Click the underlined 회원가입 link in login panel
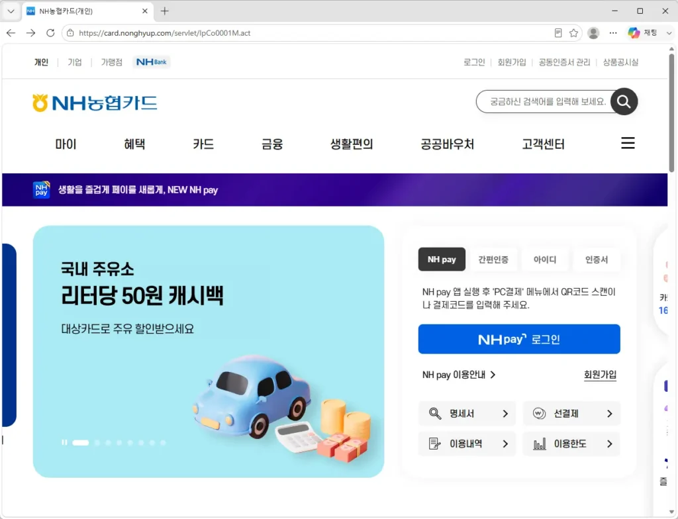Screen dimensions: 678x519 coord(600,375)
